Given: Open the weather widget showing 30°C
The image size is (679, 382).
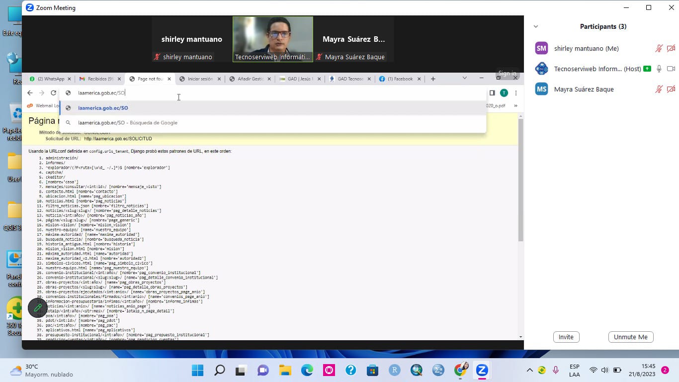Looking at the screenshot, I should 30,370.
